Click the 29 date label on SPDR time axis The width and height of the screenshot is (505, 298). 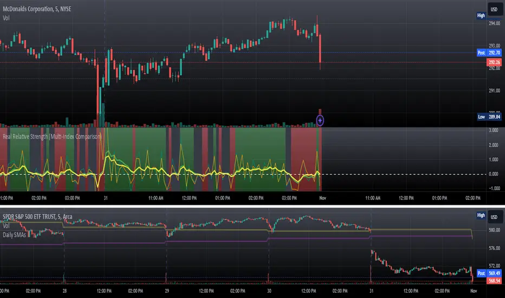tap(167, 291)
